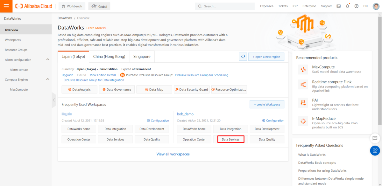Open What is DataWorks question
The width and height of the screenshot is (382, 186).
[x=312, y=155]
